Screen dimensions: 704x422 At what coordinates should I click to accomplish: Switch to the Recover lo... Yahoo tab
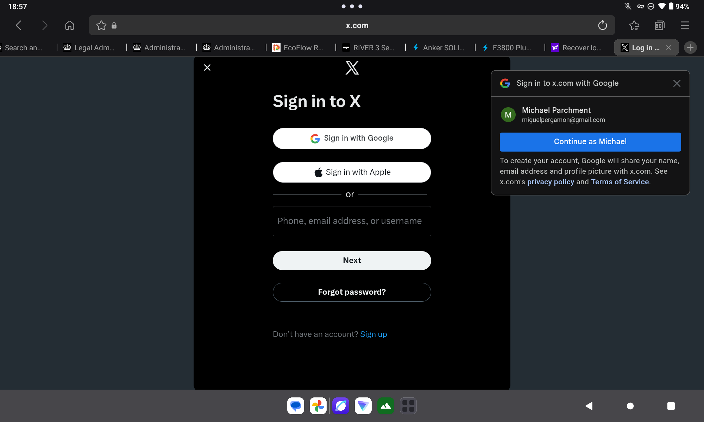(x=577, y=47)
